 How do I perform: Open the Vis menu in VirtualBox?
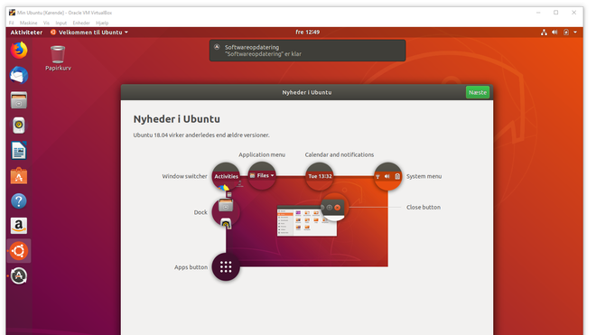click(46, 23)
